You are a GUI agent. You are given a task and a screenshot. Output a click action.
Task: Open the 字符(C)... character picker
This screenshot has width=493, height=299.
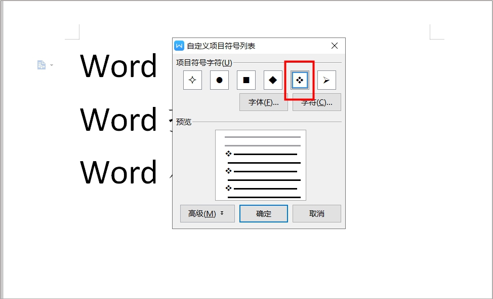[317, 102]
